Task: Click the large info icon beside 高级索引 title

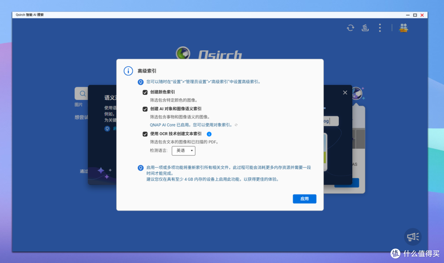Action: 128,71
